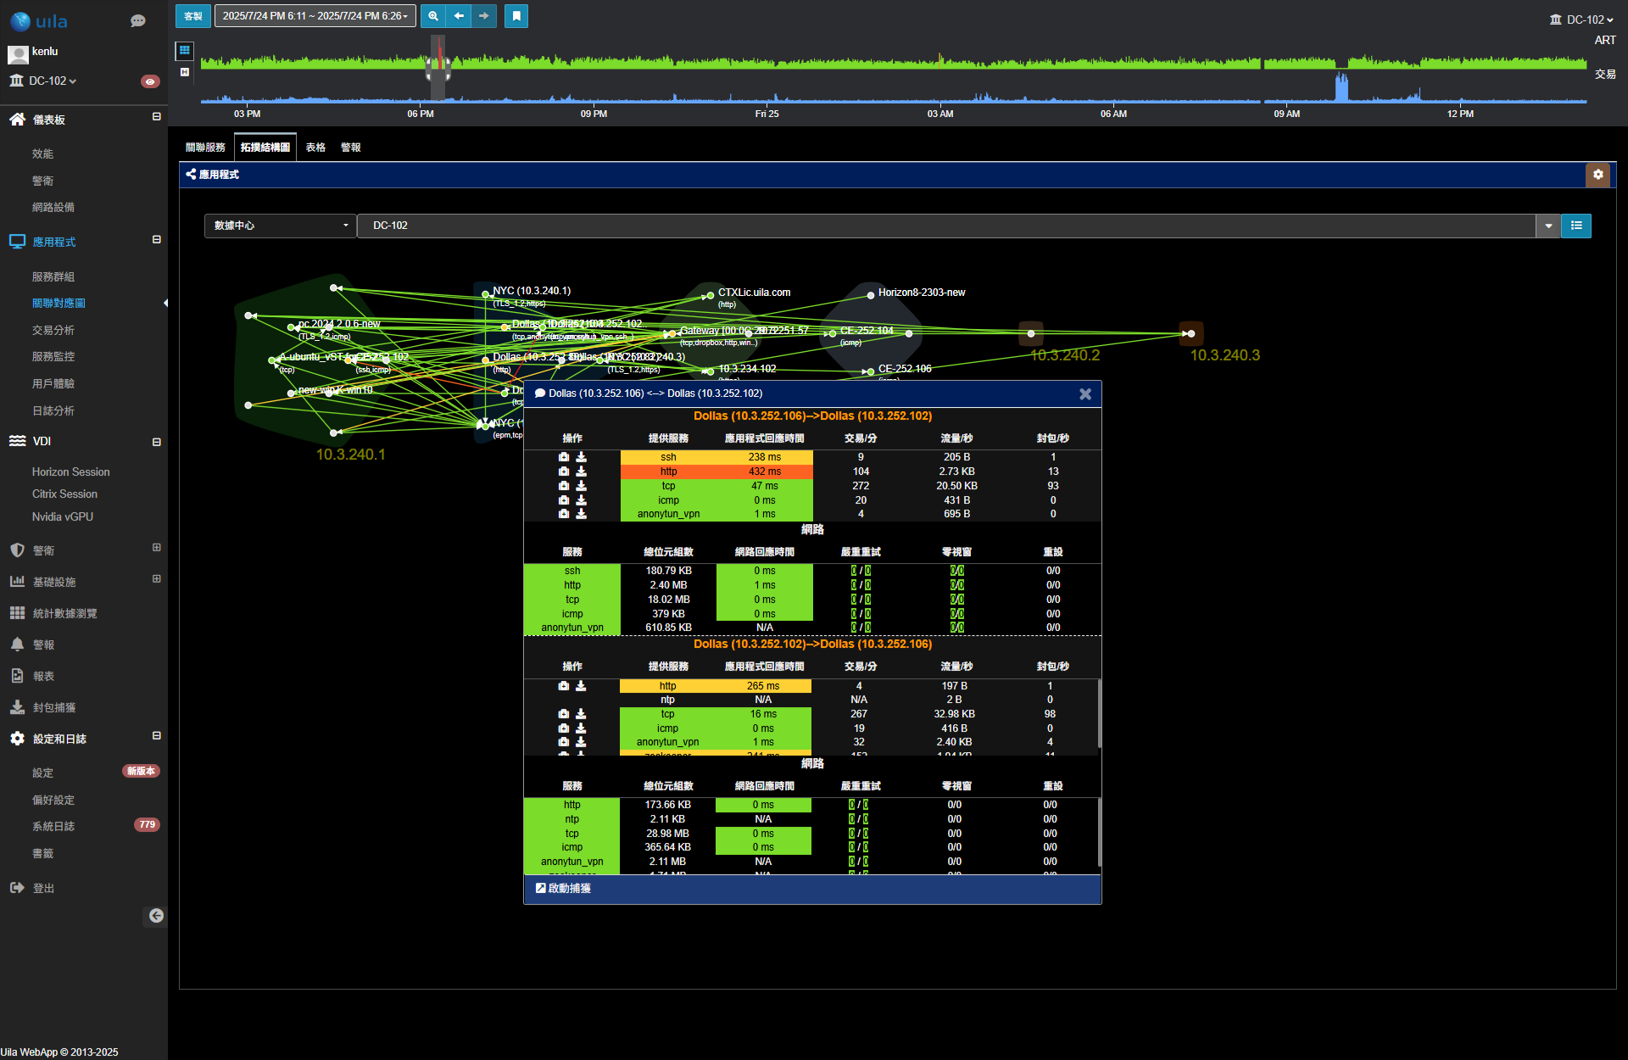Open the 數據中心 dropdown selector
This screenshot has height=1060, width=1628.
pos(280,226)
